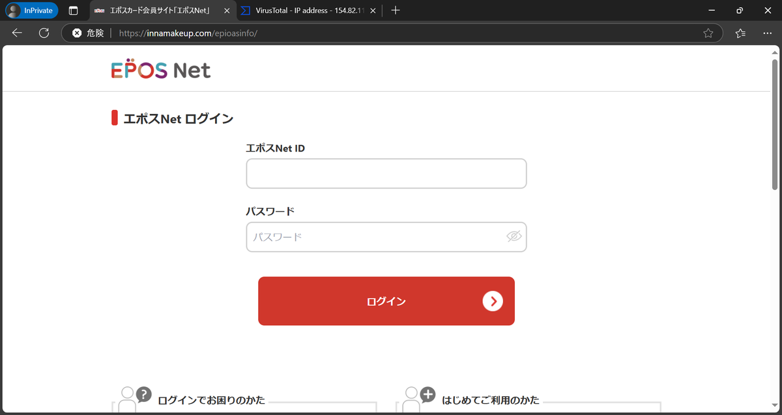The image size is (782, 415).
Task: Toggle password visibility eye icon
Action: (x=514, y=237)
